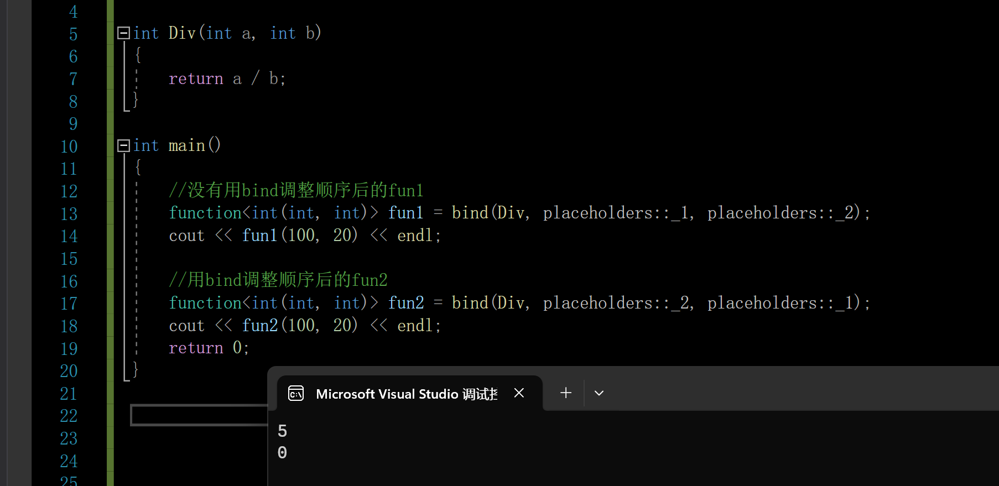The width and height of the screenshot is (999, 486).
Task: Click 'return 0;' statement
Action: point(209,348)
